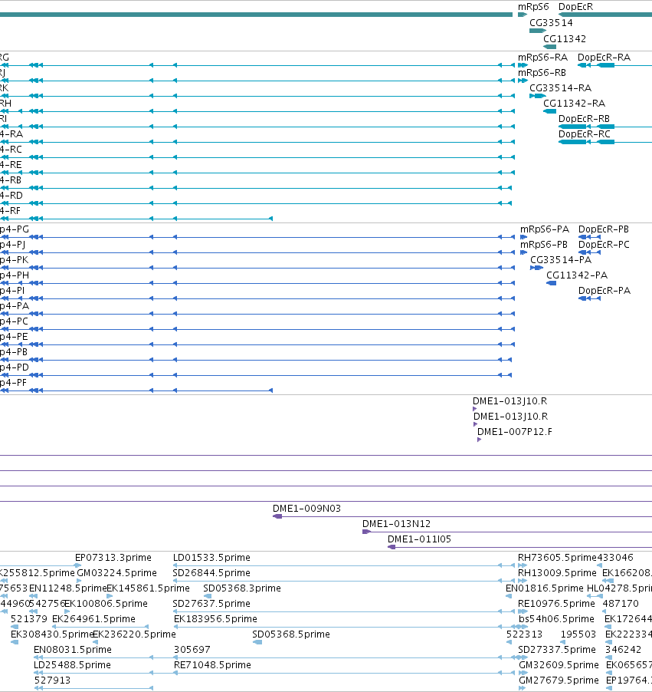Select transcript DopEcR-RB
Screen dimensions: 652x692
584,119
